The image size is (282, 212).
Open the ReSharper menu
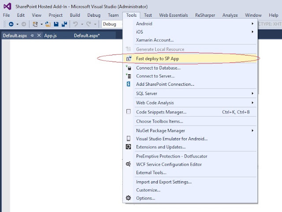click(x=206, y=15)
